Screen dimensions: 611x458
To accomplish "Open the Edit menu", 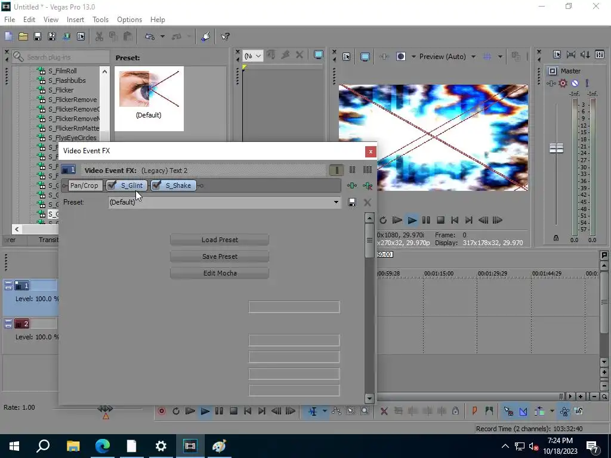I will pos(29,20).
